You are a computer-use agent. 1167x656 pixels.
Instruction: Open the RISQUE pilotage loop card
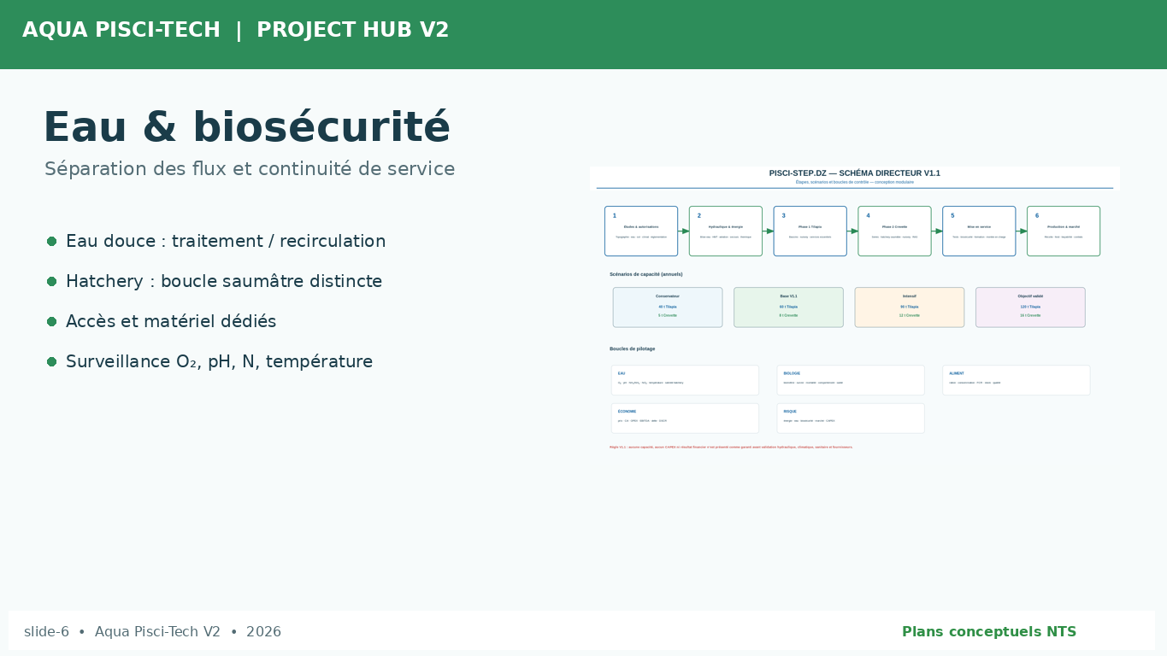[851, 419]
